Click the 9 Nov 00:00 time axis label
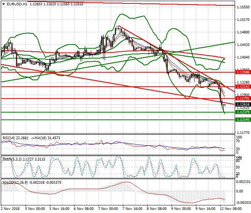Screen dimensions: 251x213 coord(181,209)
